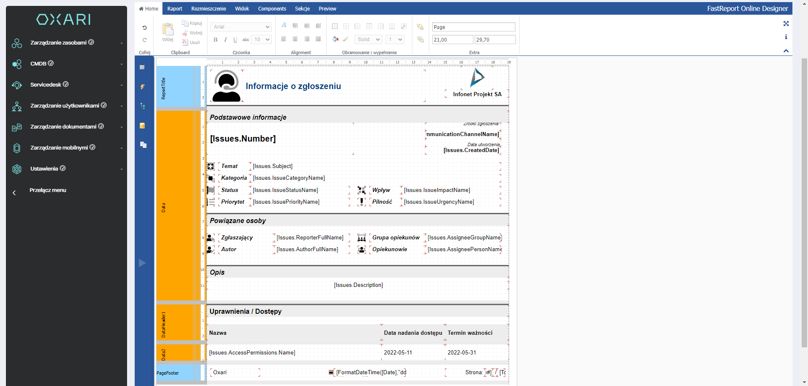808x386 pixels.
Task: Open the Solid border style dropdown
Action: (x=368, y=39)
